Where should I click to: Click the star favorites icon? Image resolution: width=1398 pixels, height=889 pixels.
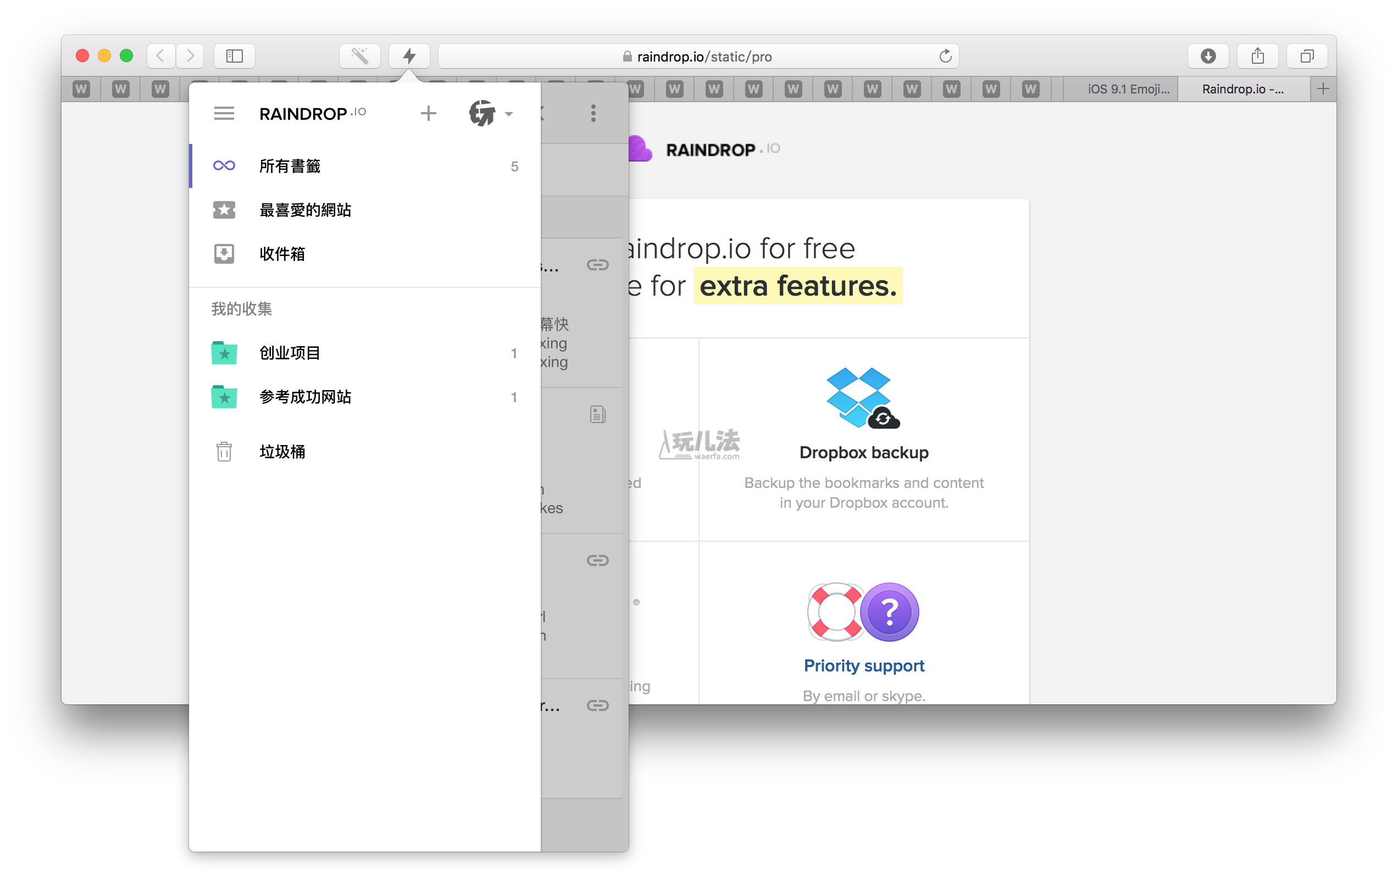[224, 210]
